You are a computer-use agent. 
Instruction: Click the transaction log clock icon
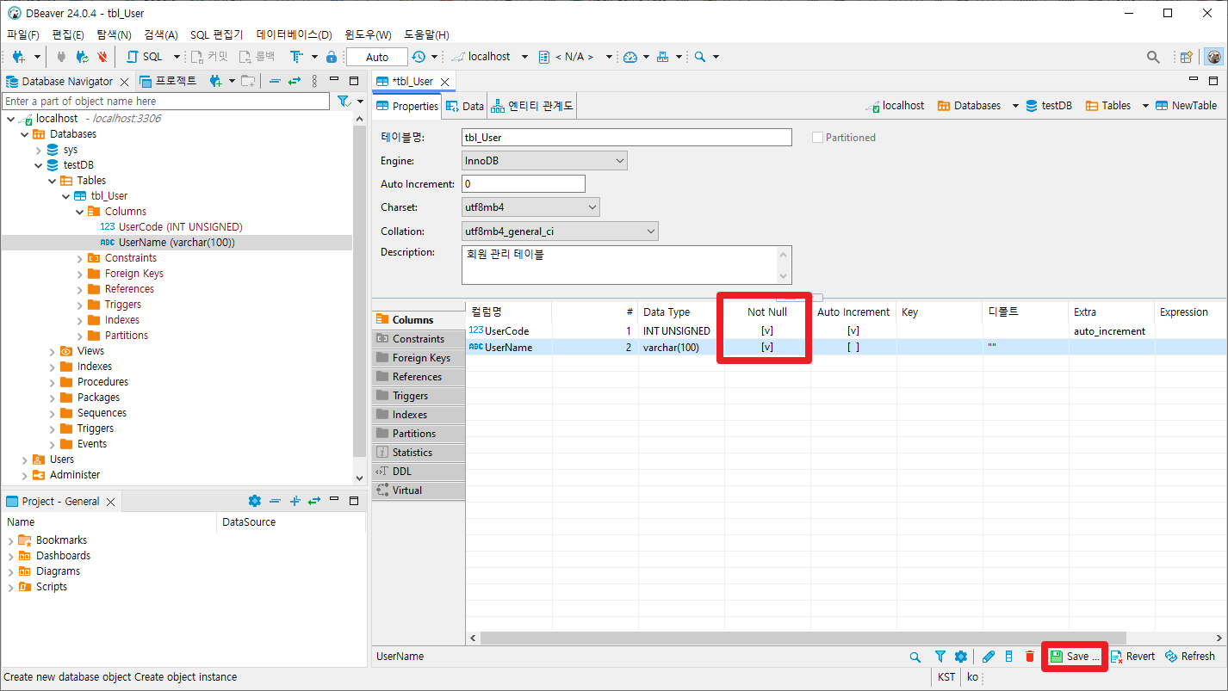pos(419,57)
